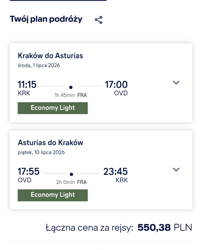This screenshot has width=202, height=250.
Task: Click the 23:45 arrival time at KRK
Action: [116, 171]
